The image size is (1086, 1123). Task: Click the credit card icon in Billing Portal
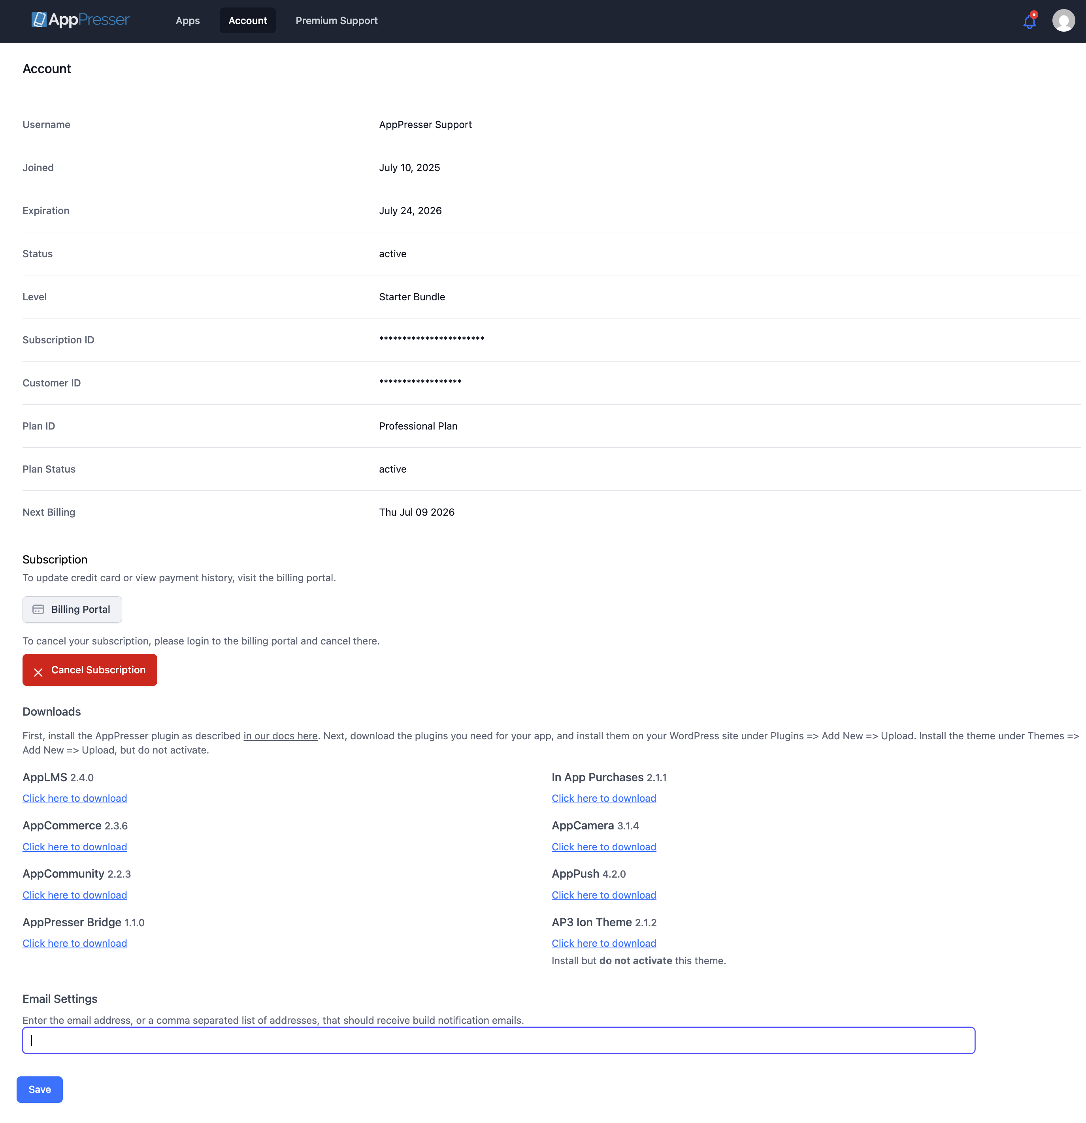[x=38, y=610]
